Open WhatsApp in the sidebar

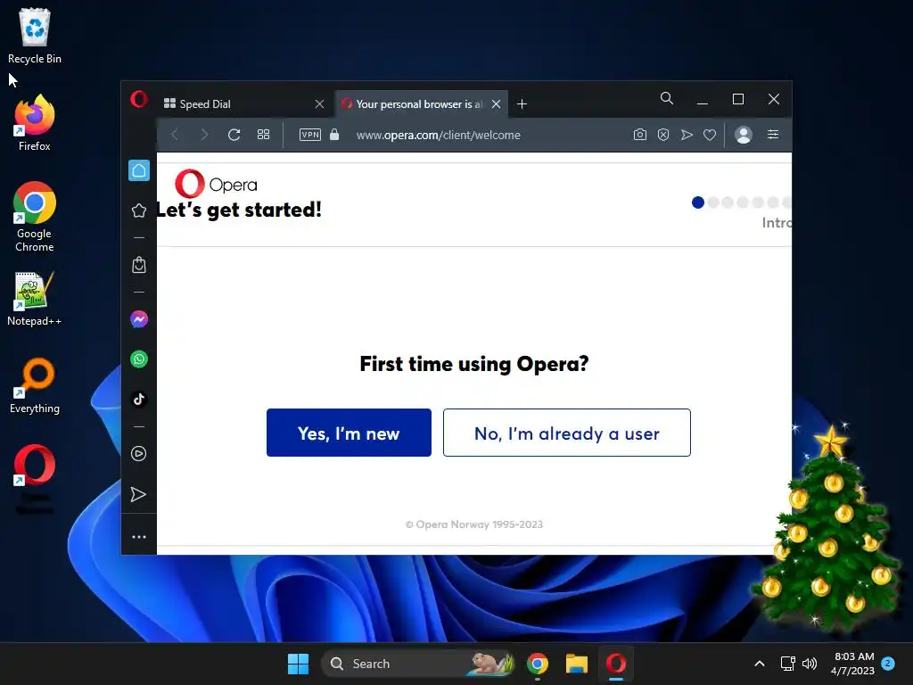138,359
